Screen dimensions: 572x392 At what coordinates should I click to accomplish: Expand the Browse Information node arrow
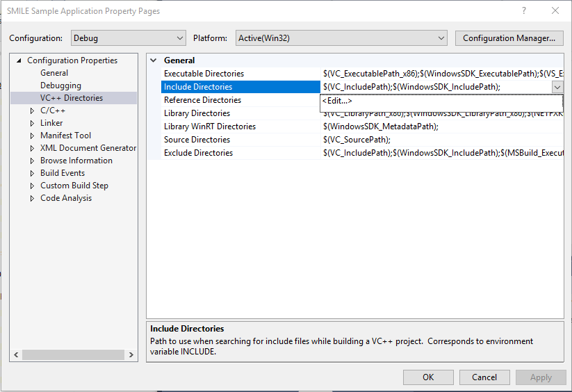[32, 161]
